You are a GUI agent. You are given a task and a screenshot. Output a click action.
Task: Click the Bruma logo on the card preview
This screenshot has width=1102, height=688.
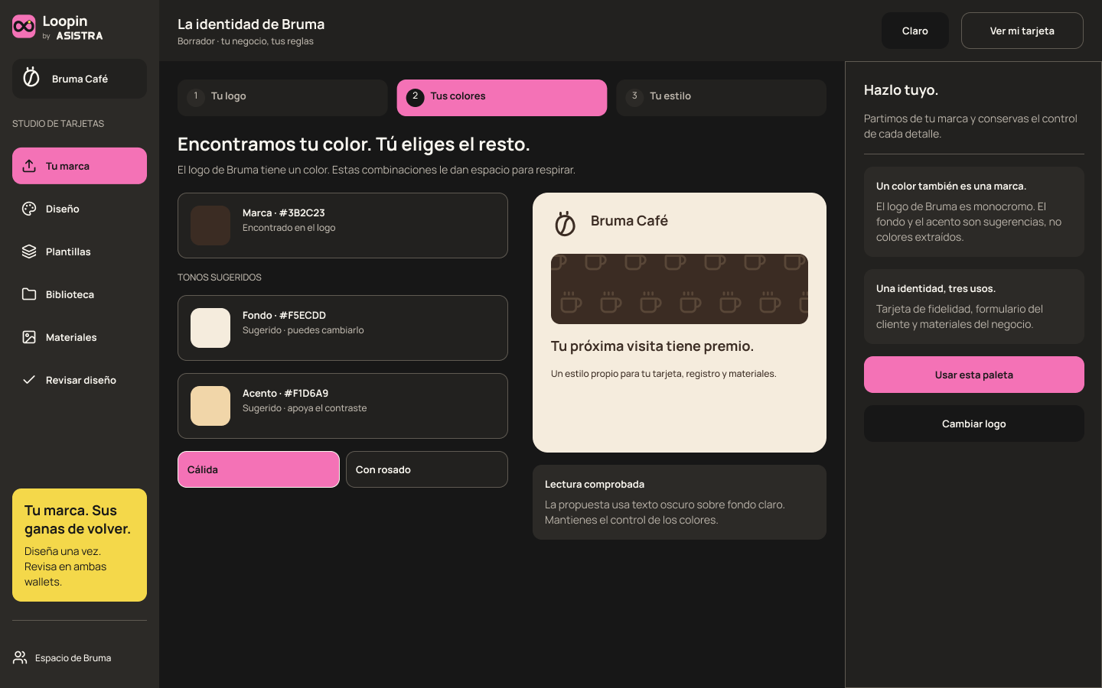pos(565,223)
